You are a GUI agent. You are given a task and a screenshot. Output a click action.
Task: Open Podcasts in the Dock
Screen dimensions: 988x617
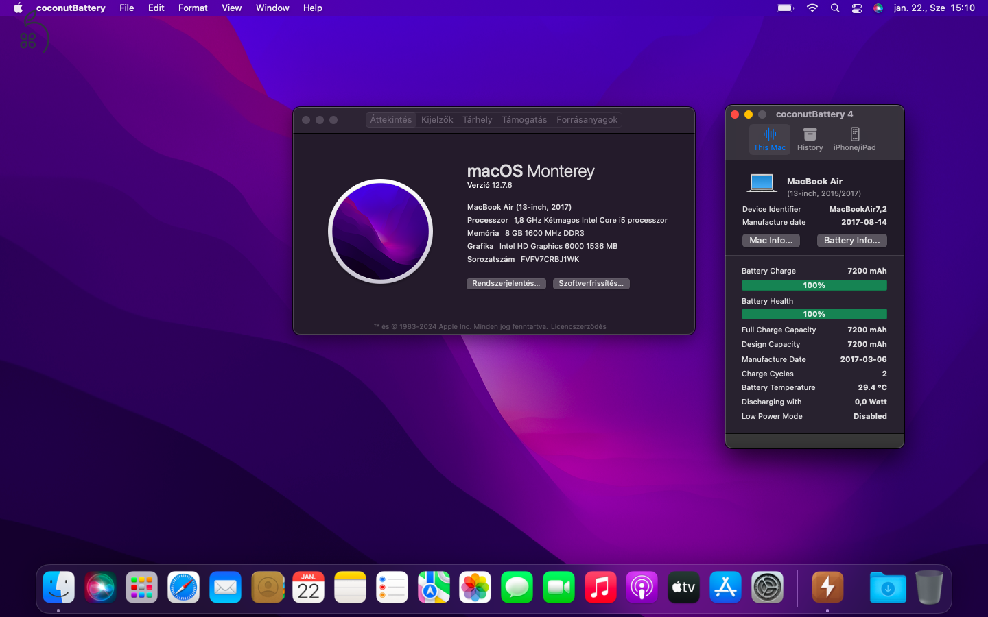point(642,588)
